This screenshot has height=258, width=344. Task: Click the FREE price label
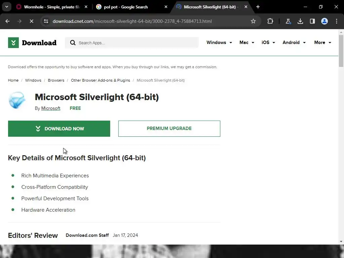[75, 109]
